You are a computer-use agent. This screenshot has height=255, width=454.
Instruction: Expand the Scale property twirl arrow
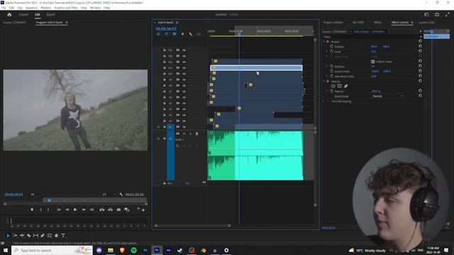[327, 52]
